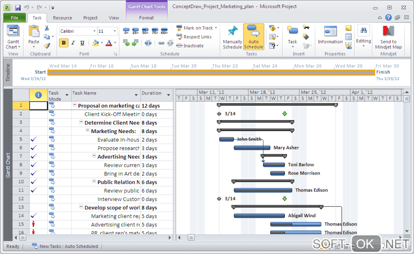Switch to the Project tab

pyautogui.click(x=90, y=18)
